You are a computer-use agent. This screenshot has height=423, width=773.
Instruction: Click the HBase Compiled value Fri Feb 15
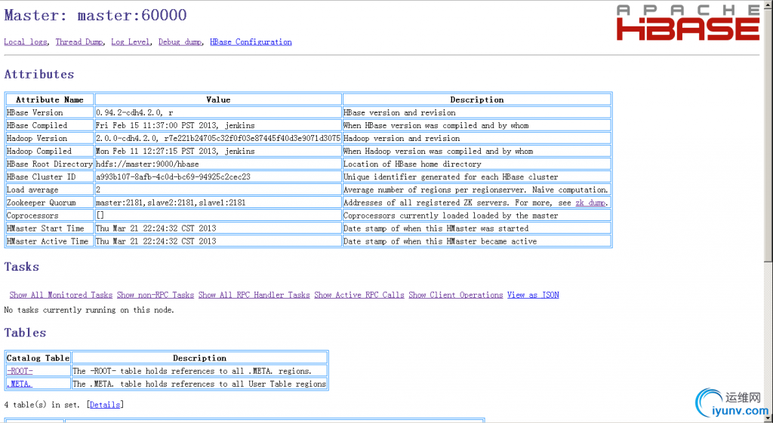(175, 125)
